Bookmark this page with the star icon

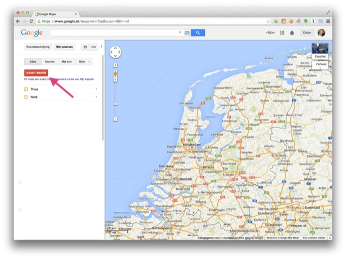[x=268, y=21]
